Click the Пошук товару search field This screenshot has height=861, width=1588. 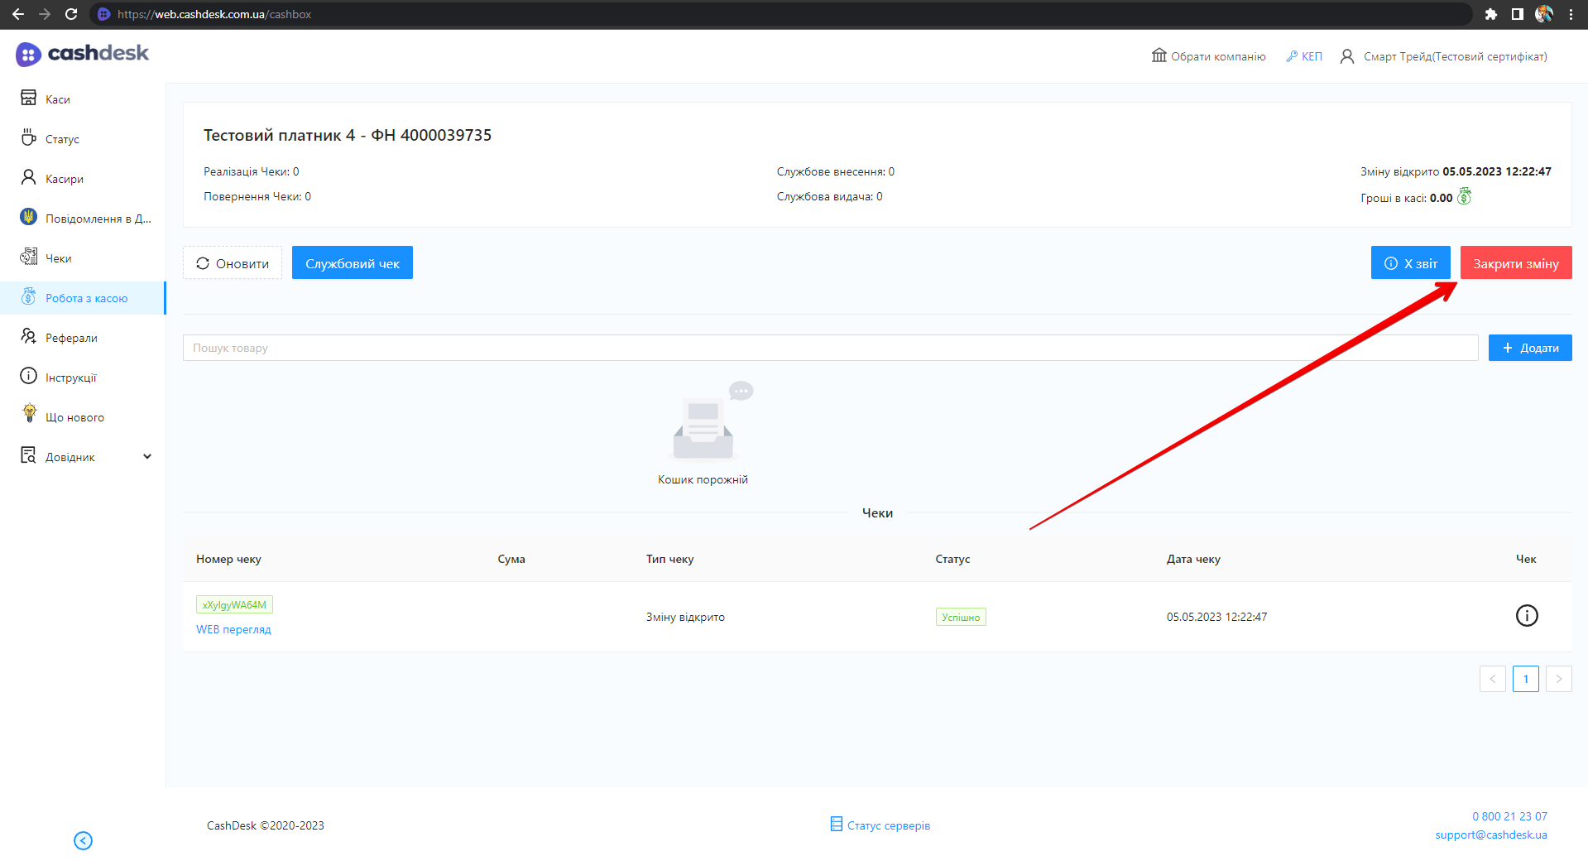click(829, 348)
